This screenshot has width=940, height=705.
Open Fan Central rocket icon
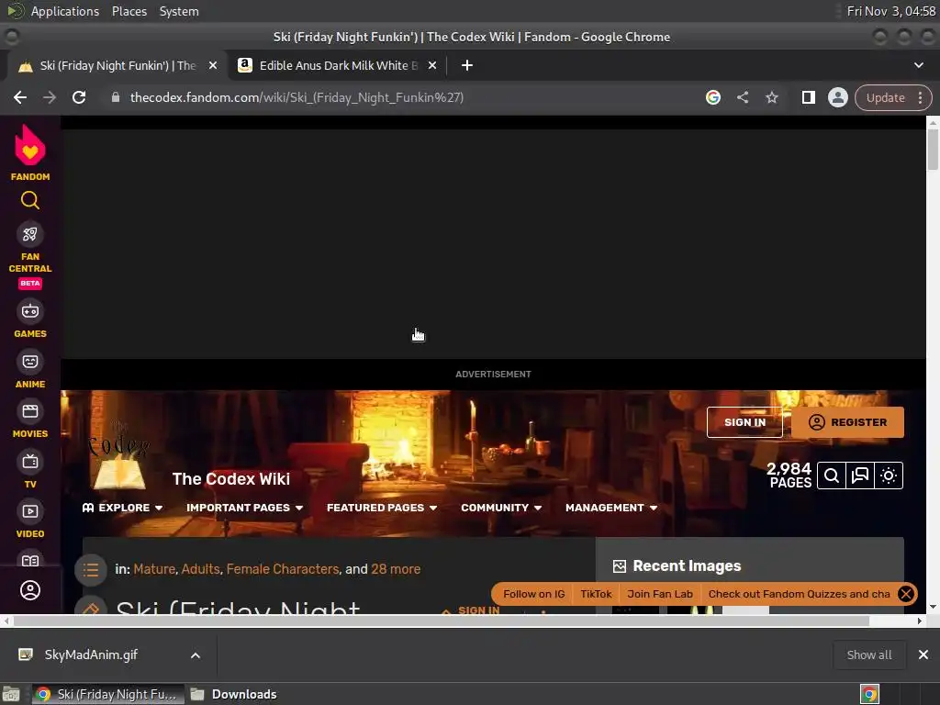[30, 234]
